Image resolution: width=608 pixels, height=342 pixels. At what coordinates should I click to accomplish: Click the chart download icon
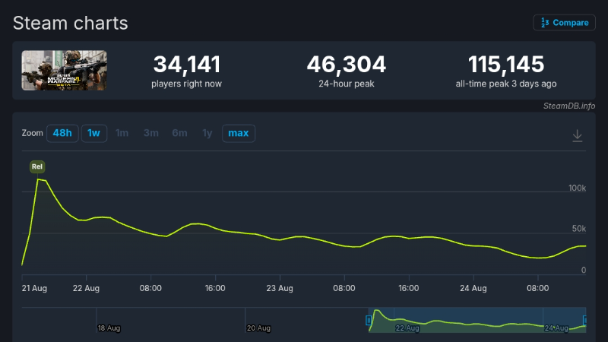click(578, 136)
